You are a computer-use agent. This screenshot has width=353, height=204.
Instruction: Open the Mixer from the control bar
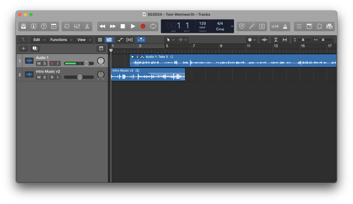[77, 26]
